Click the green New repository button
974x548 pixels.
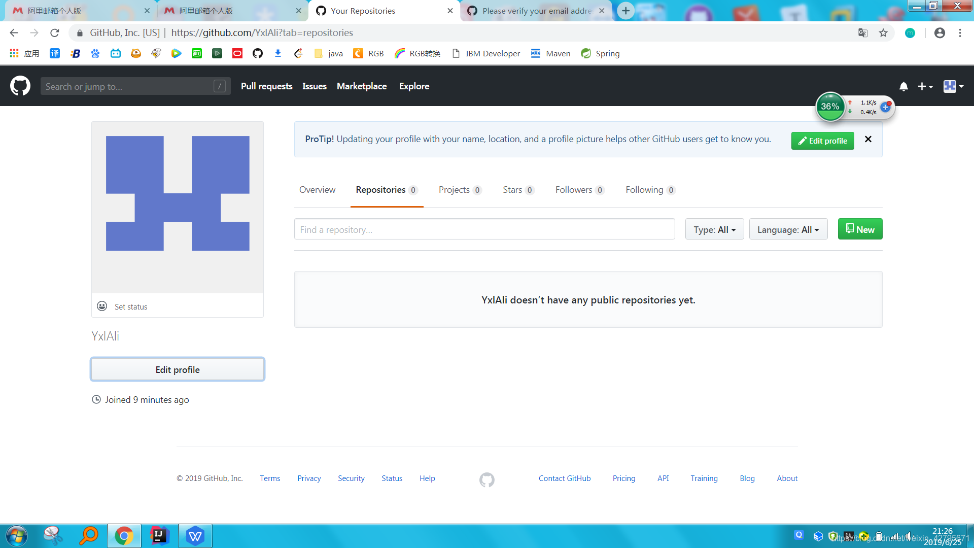tap(860, 229)
